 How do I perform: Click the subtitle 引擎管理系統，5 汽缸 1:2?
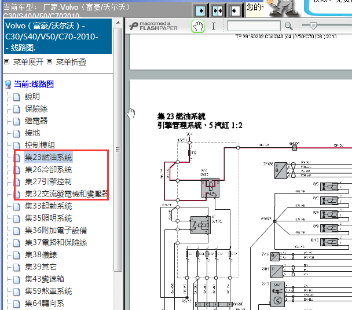[200, 125]
